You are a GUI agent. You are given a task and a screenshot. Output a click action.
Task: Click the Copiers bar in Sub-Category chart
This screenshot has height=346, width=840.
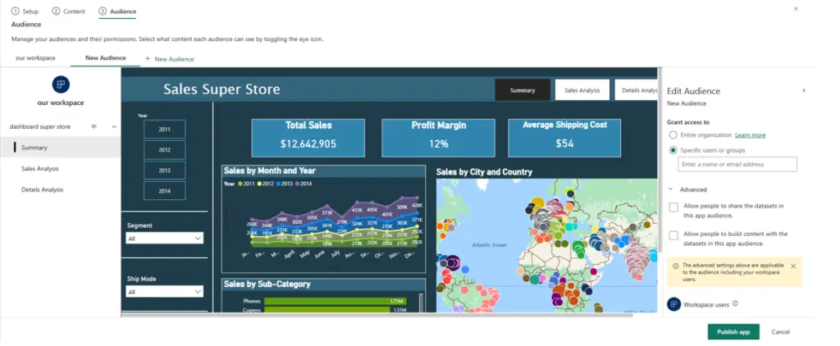point(327,310)
